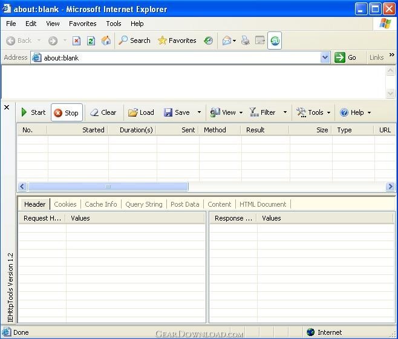Expand the Back history dropdown arrow
398x339 pixels.
coord(39,40)
